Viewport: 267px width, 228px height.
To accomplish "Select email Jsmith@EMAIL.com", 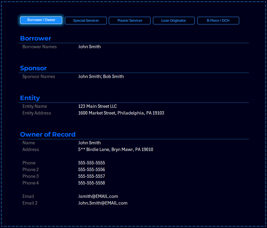I will pos(98,196).
